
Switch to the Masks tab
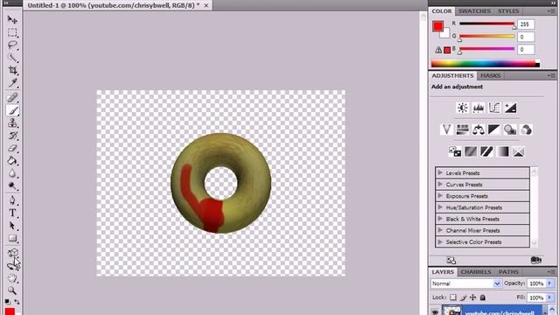point(490,76)
